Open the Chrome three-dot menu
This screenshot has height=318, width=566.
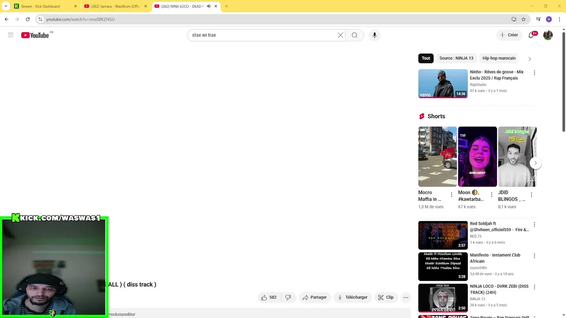pyautogui.click(x=559, y=19)
